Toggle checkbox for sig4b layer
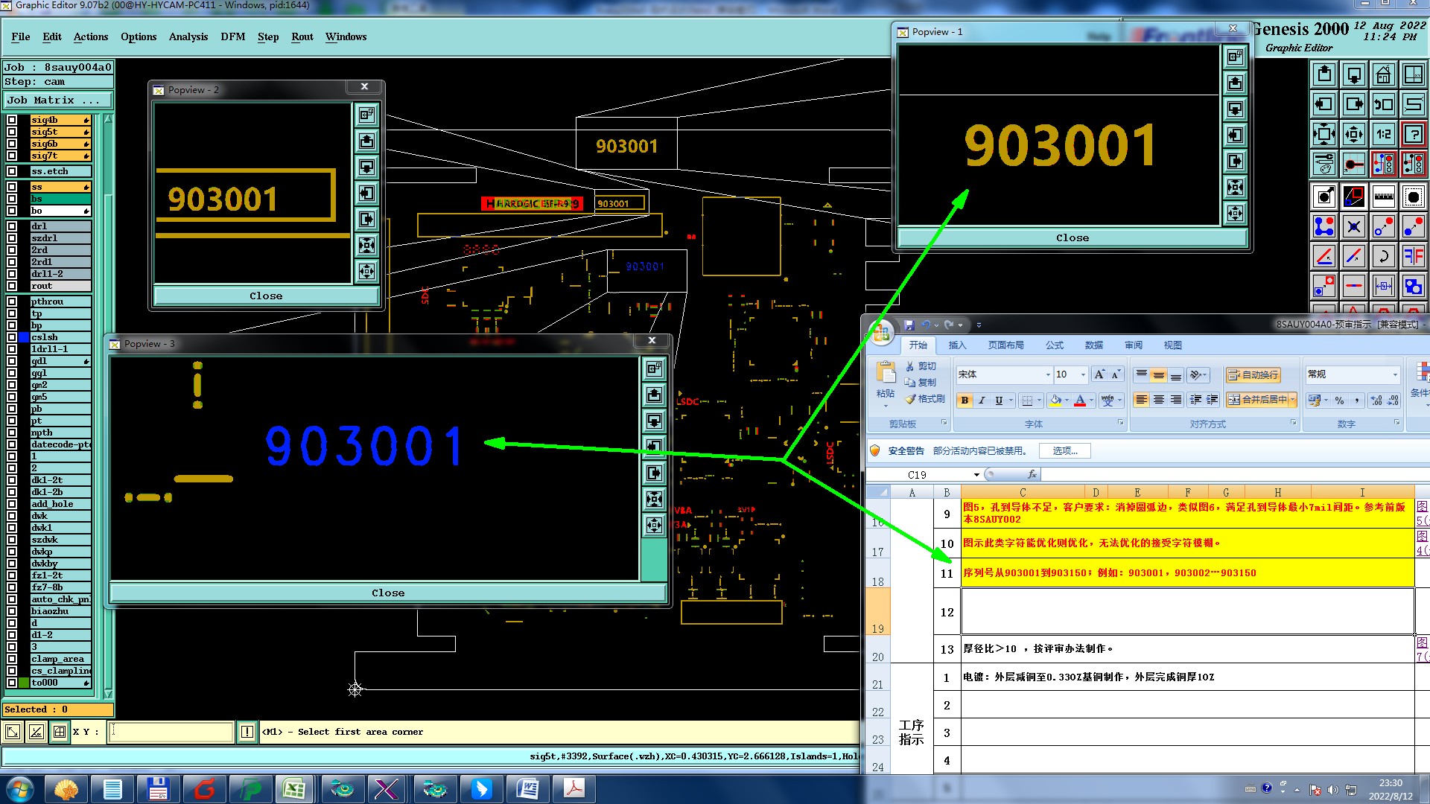This screenshot has width=1430, height=804. [x=12, y=120]
